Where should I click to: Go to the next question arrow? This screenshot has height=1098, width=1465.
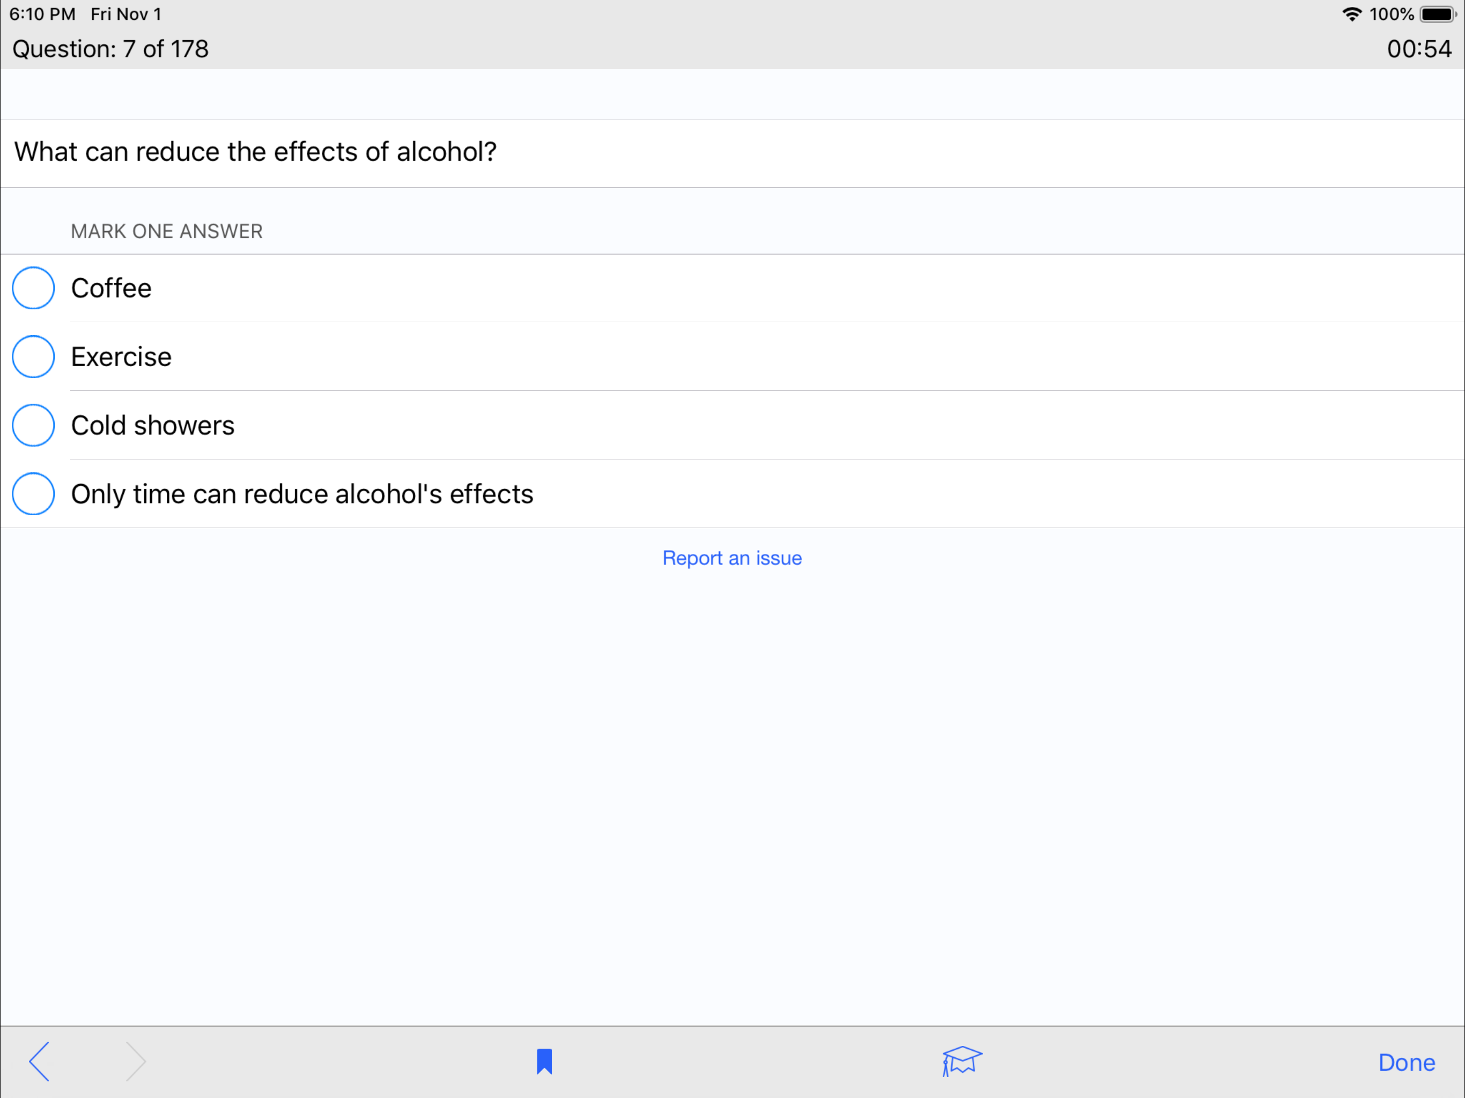pos(135,1061)
